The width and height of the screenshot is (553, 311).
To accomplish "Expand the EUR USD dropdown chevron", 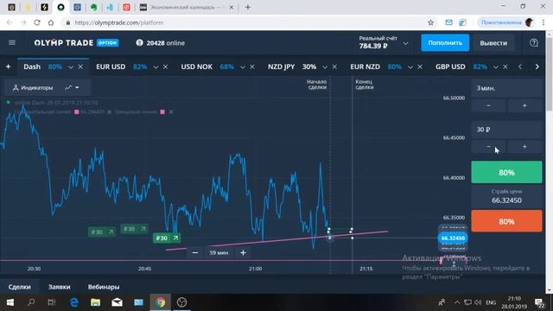I will click(156, 67).
